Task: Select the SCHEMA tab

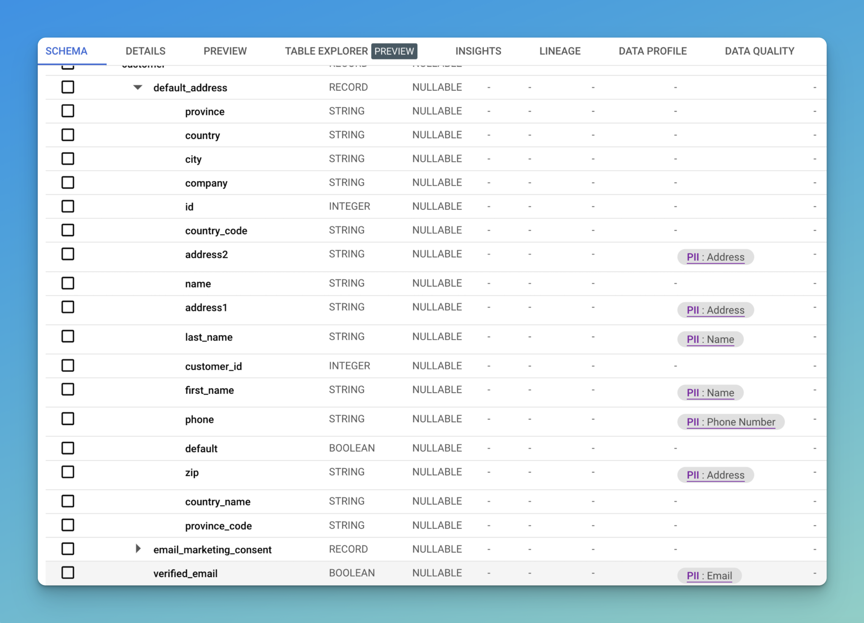Action: click(66, 51)
